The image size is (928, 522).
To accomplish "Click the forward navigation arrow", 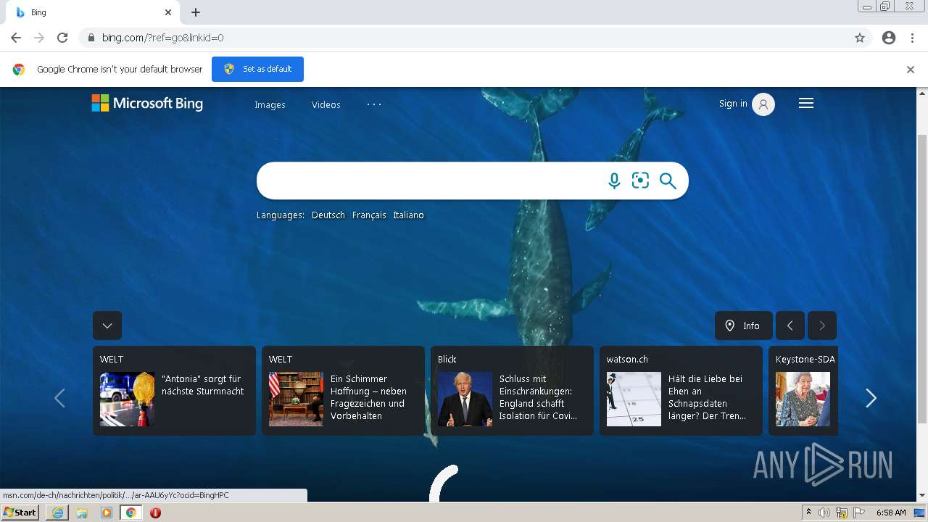I will (39, 38).
